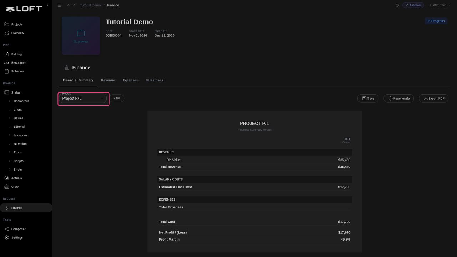Viewport: 457px width, 257px height.
Task: Open Bidding from the sidebar icon
Action: coord(6,54)
